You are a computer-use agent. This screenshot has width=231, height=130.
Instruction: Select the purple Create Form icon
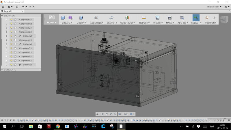pos(70,18)
